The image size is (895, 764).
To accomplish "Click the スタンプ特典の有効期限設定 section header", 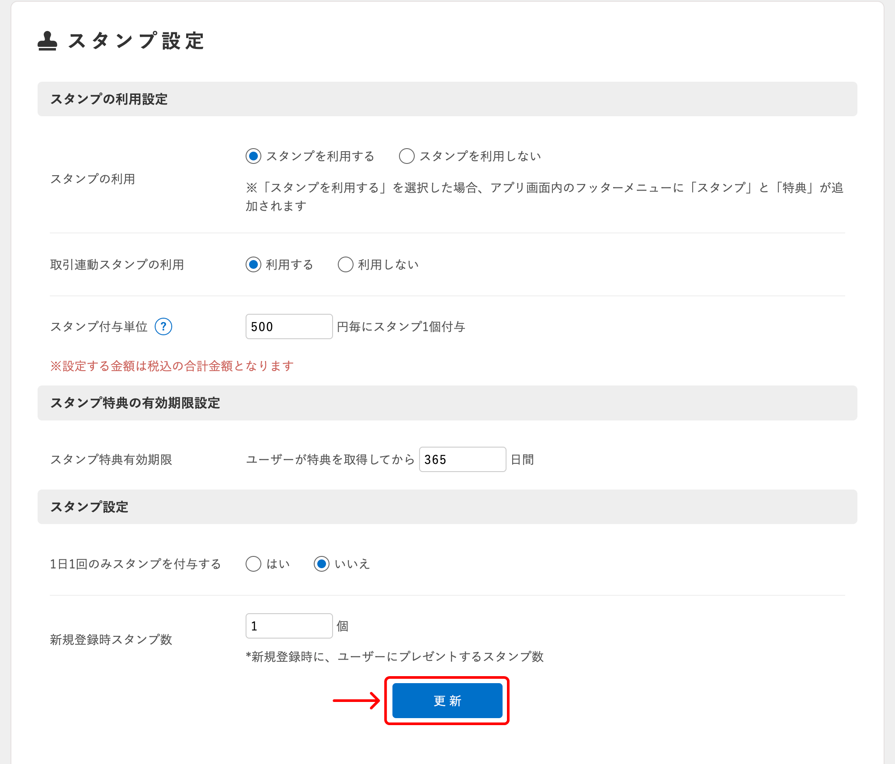I will pyautogui.click(x=136, y=403).
